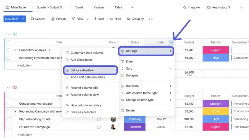Screen dimensions: 249x140
Task: Click the Jun 23 date cell
Action: [x=161, y=127]
